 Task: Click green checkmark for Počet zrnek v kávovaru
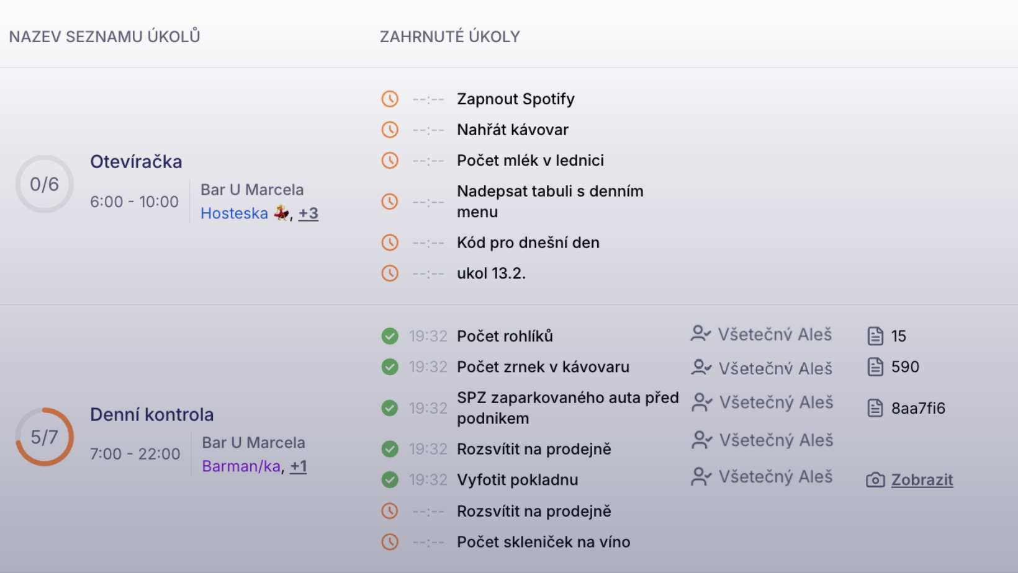[x=390, y=367]
